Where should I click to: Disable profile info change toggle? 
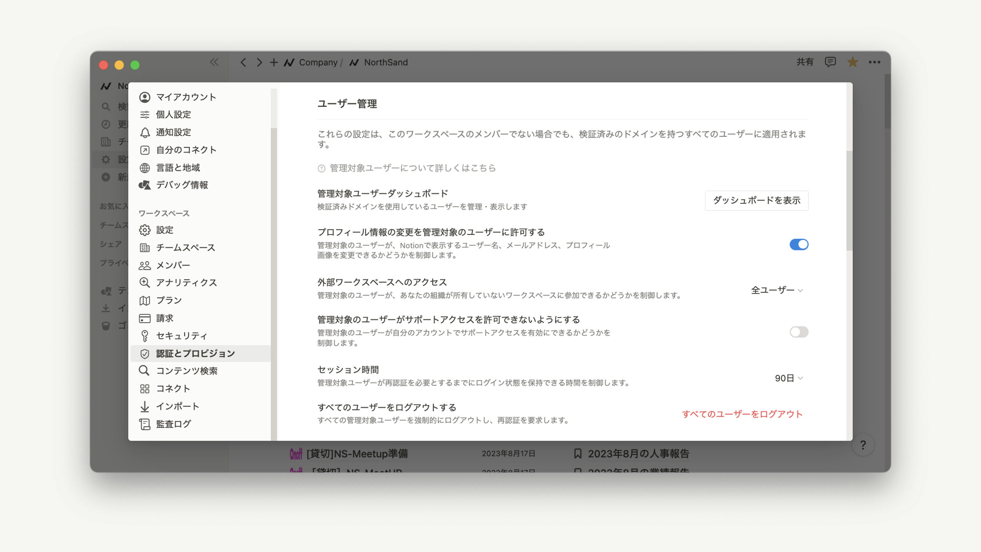[x=799, y=245]
